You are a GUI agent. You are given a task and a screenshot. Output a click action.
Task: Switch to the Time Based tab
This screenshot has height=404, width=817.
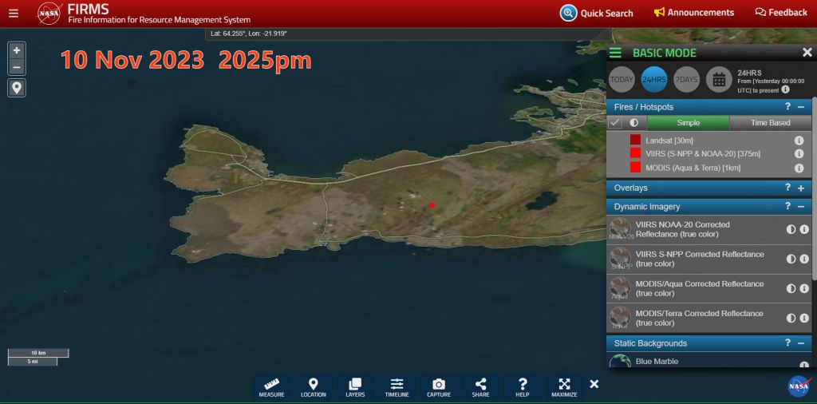(x=770, y=123)
